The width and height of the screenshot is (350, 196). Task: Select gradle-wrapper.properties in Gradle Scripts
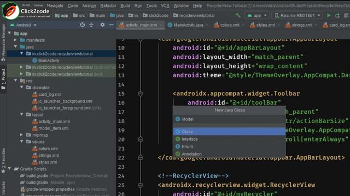click(63, 189)
